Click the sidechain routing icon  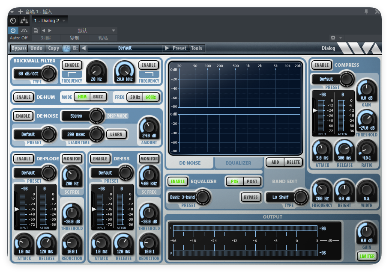click(x=24, y=21)
